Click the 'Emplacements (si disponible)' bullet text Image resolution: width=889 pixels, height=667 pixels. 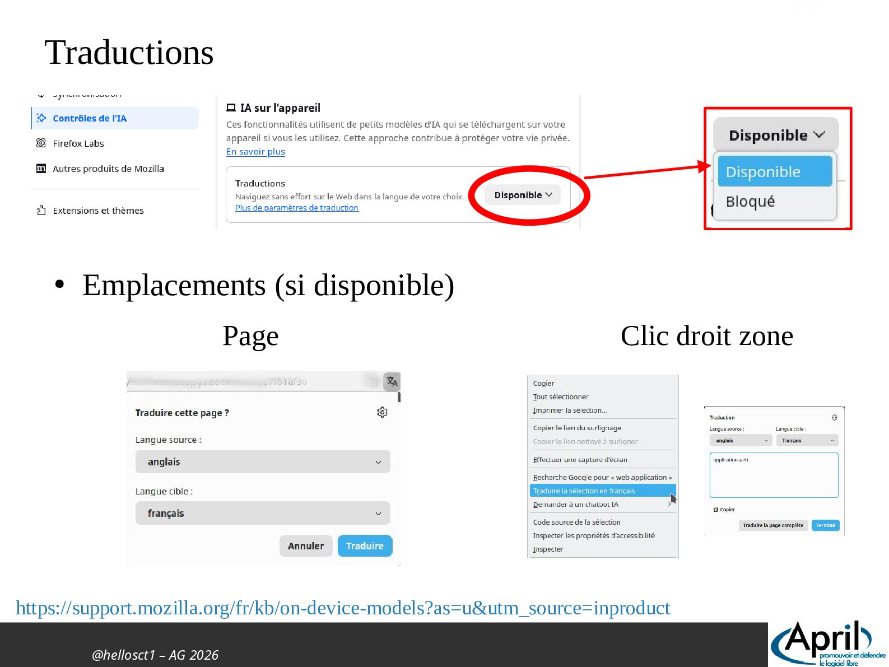[268, 285]
